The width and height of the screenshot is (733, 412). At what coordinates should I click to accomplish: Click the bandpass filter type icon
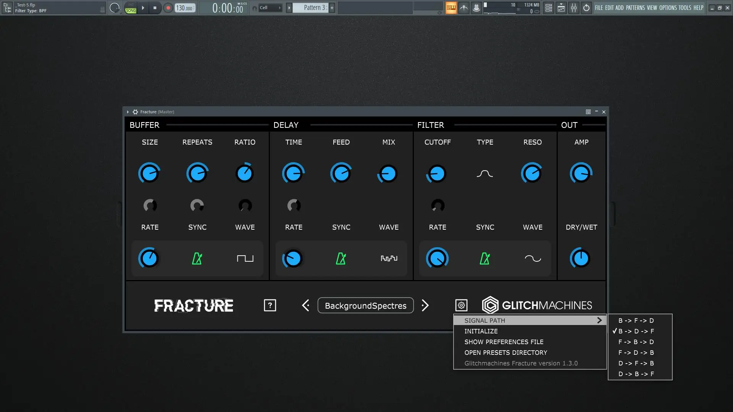485,174
